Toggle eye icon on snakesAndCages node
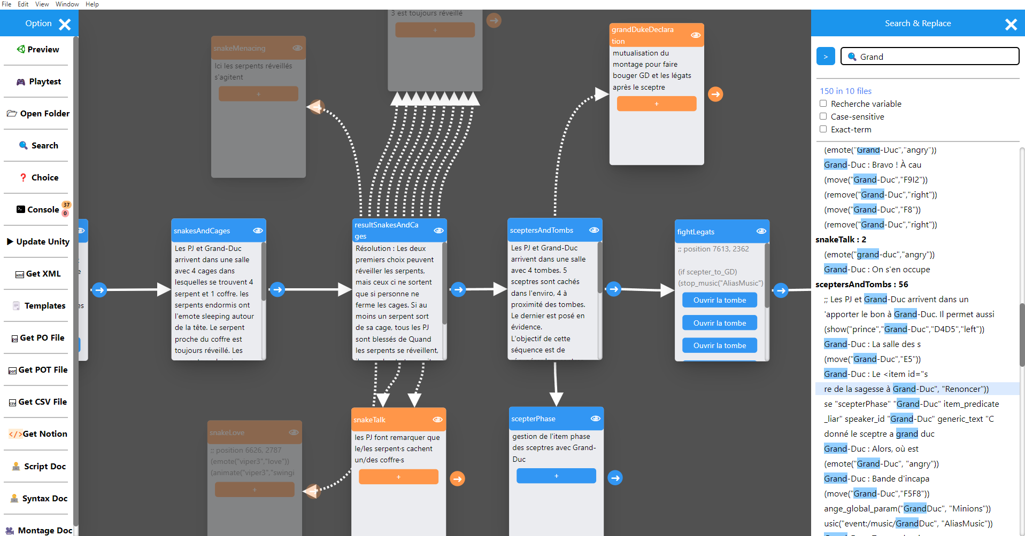This screenshot has width=1025, height=536. pyautogui.click(x=258, y=231)
